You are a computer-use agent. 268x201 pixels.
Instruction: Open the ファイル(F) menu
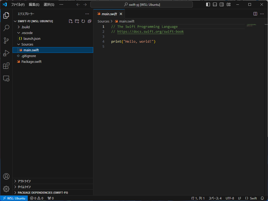(x=18, y=4)
